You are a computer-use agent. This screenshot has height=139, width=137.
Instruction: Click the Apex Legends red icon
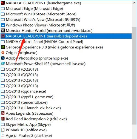[x=3, y=114]
